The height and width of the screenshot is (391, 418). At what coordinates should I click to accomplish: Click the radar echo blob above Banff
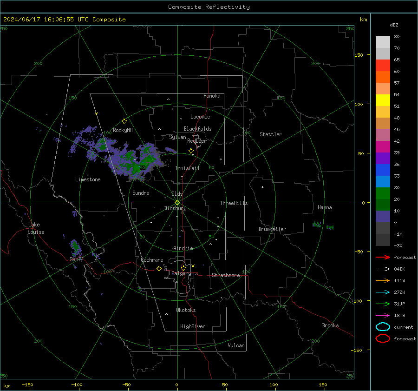click(x=76, y=247)
